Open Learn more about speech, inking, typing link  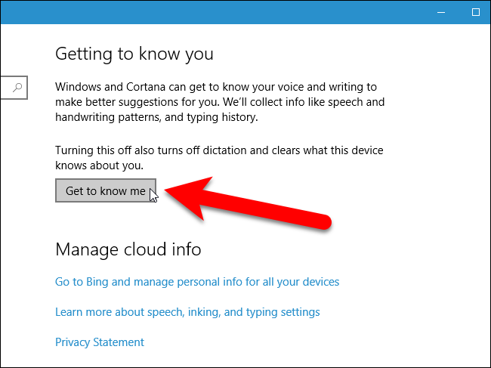coord(187,312)
